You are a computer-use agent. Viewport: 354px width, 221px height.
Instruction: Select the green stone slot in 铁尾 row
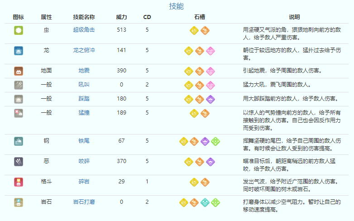pos(215,141)
